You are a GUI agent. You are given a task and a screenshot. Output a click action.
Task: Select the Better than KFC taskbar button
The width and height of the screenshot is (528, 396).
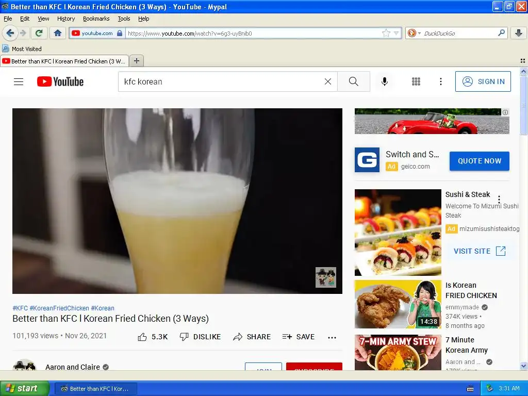click(95, 389)
